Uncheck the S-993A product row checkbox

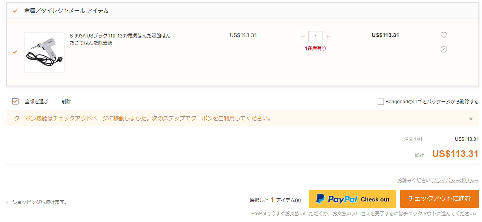coord(15,52)
